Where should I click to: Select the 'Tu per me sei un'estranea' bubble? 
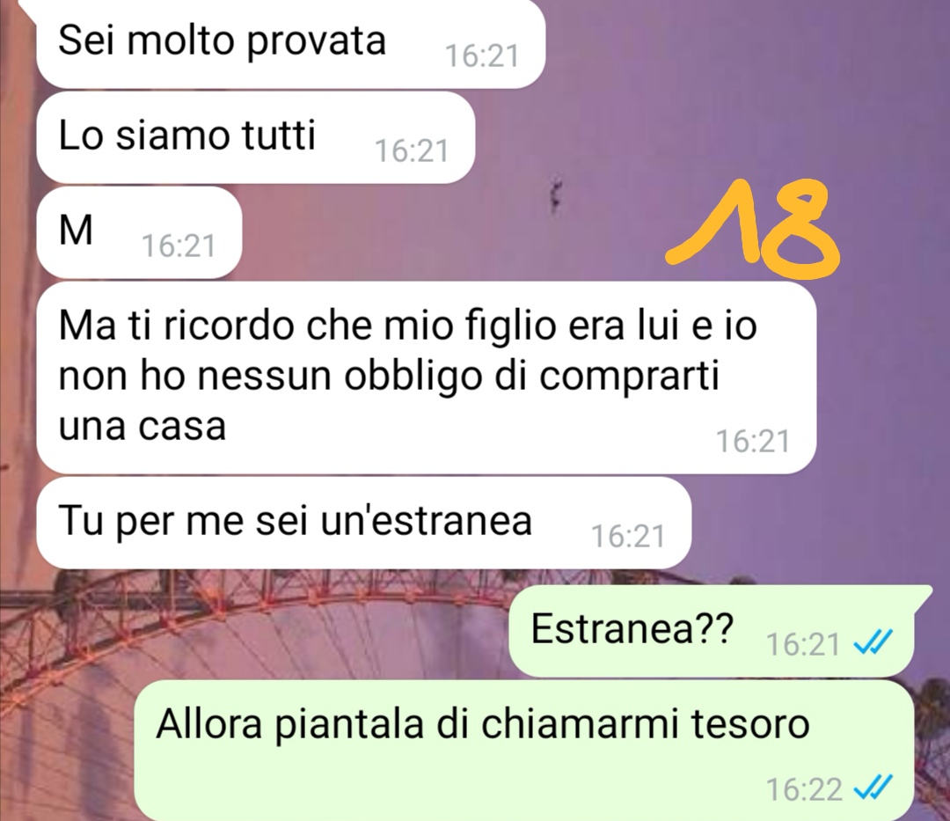[363, 523]
